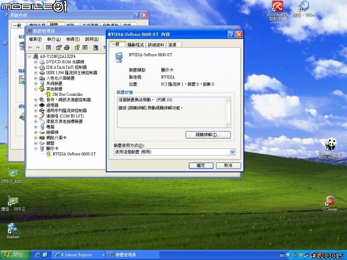This screenshot has width=347, height=260.
Task: Select 一般 tab in NVIDIA dialog
Action: tap(117, 44)
